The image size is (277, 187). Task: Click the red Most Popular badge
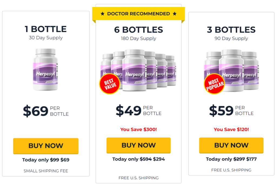click(x=214, y=84)
